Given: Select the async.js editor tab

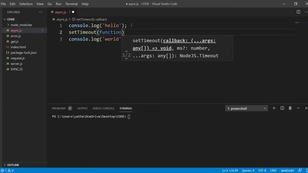Looking at the screenshot, I should (62, 12).
